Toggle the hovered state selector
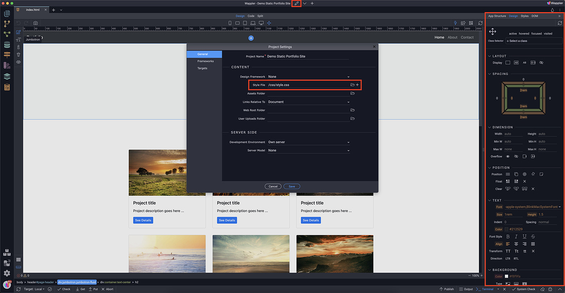The image size is (565, 293). [x=524, y=34]
